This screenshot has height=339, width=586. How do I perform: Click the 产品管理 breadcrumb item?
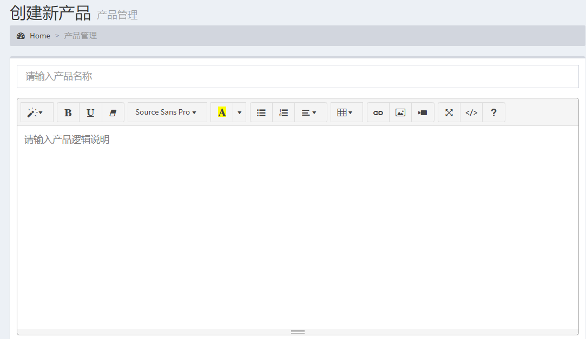80,36
